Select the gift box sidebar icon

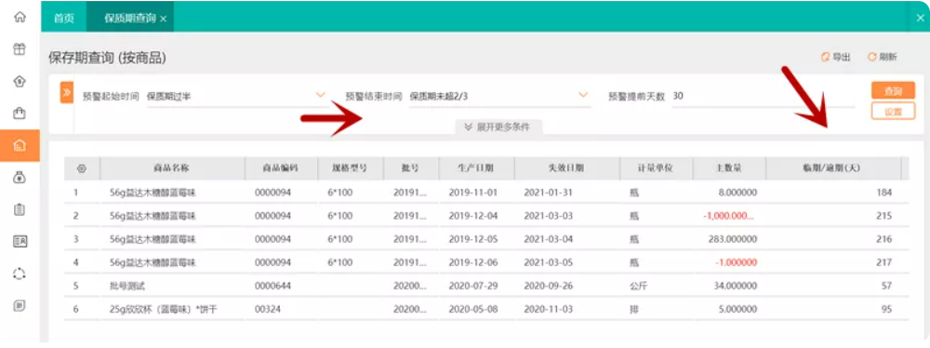click(x=20, y=48)
